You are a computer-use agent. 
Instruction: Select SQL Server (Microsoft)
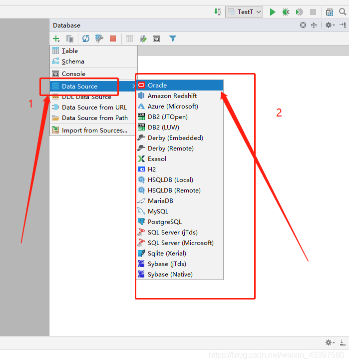180,243
